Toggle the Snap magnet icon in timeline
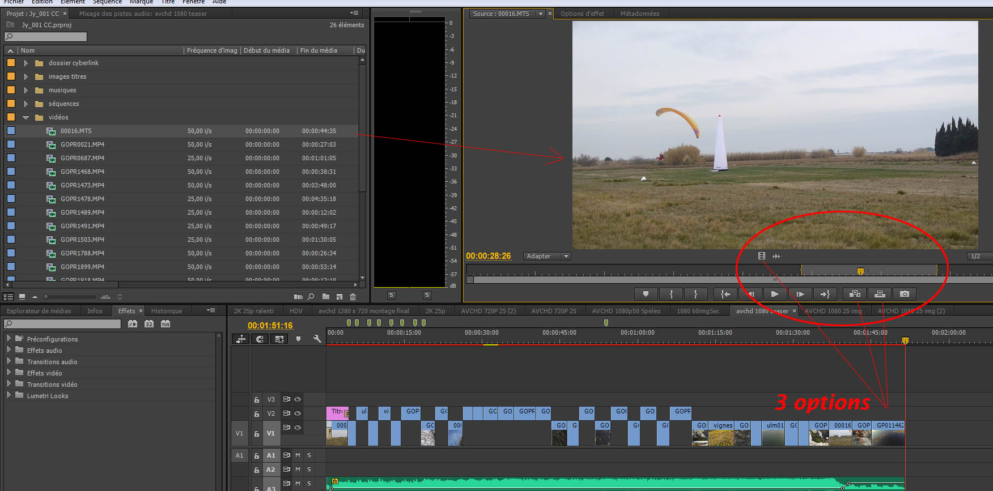993x491 pixels. pyautogui.click(x=260, y=339)
